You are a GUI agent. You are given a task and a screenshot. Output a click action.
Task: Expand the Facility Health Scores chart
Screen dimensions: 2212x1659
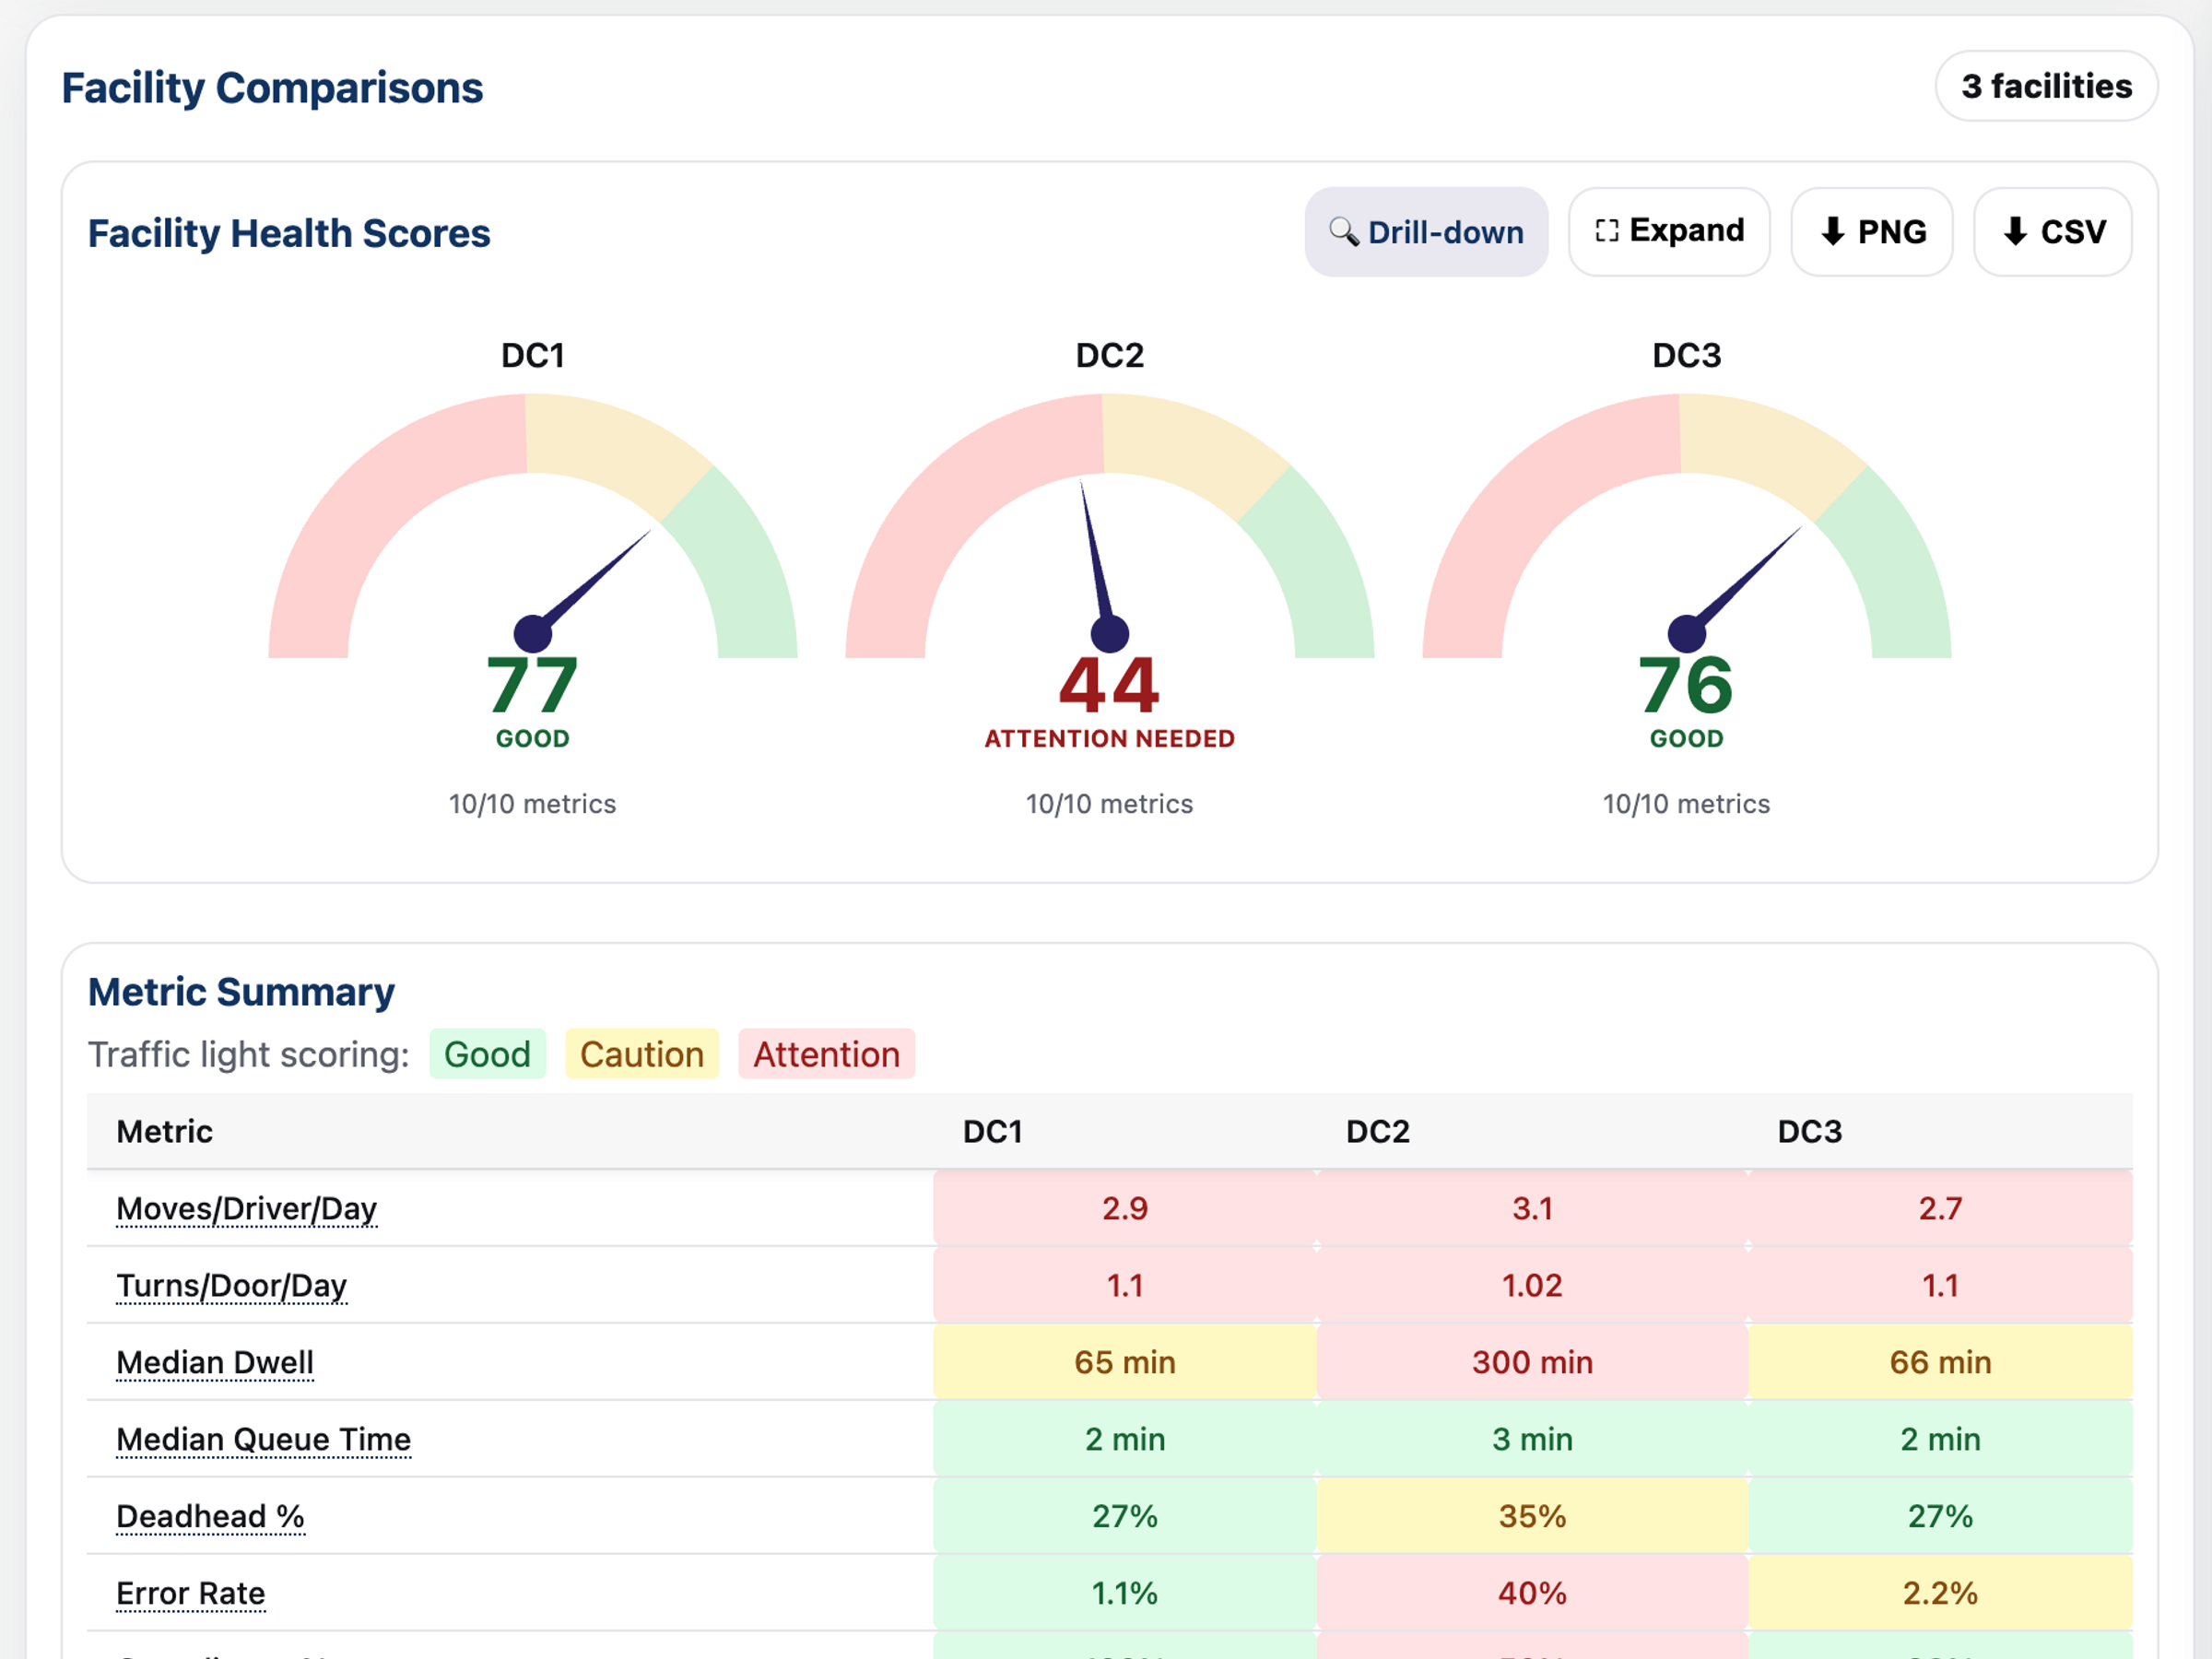(1669, 232)
